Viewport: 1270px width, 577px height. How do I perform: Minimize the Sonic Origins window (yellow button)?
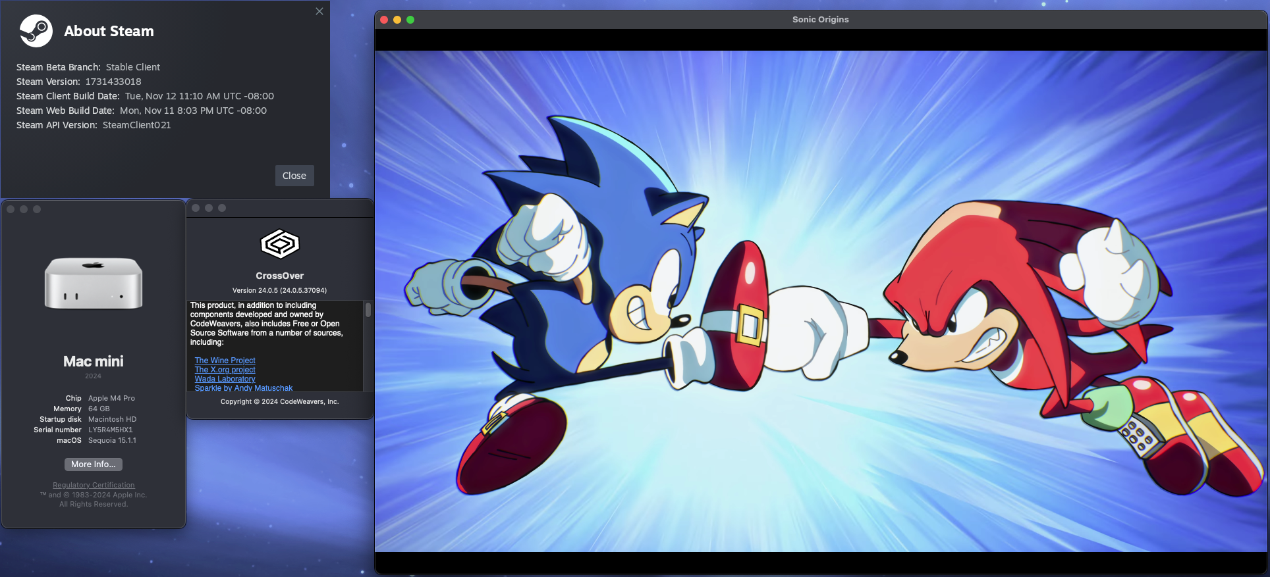[397, 20]
